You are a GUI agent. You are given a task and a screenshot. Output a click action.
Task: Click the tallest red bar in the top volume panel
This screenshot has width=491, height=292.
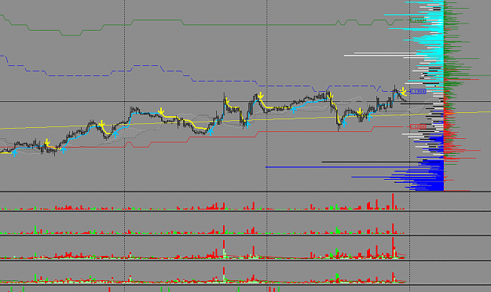coord(393,202)
